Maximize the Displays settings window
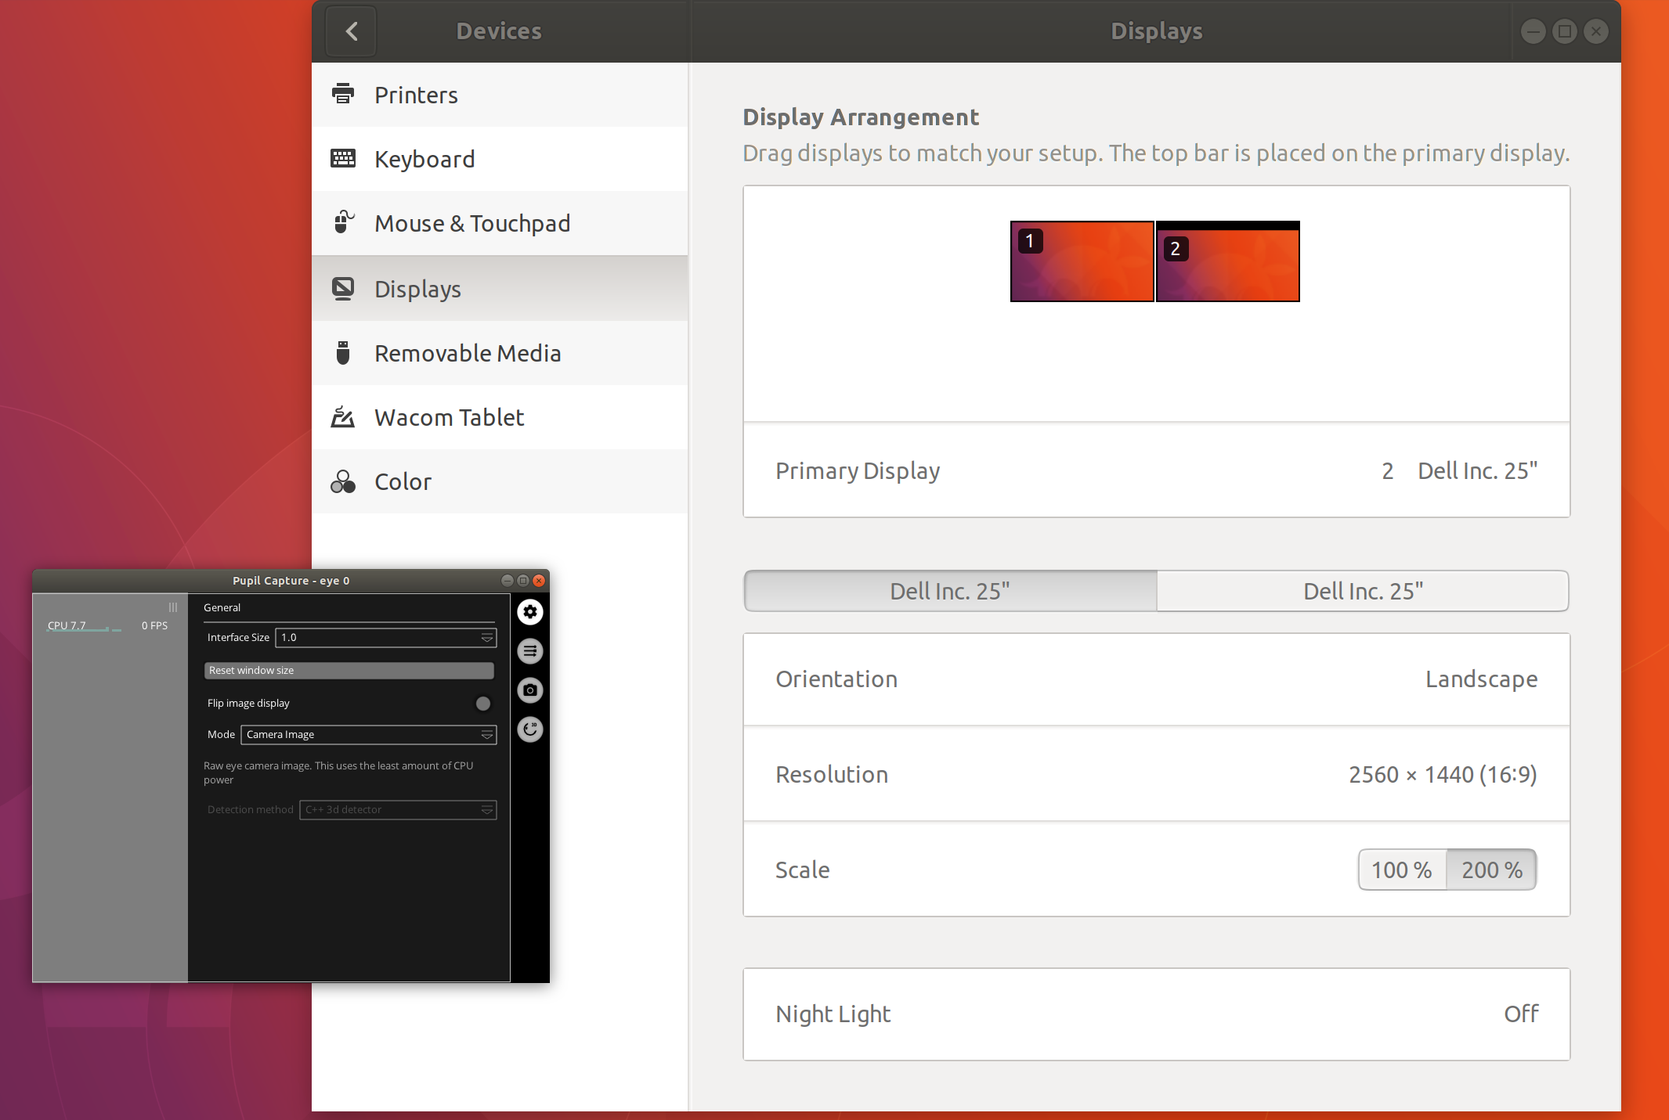1669x1120 pixels. click(1564, 31)
